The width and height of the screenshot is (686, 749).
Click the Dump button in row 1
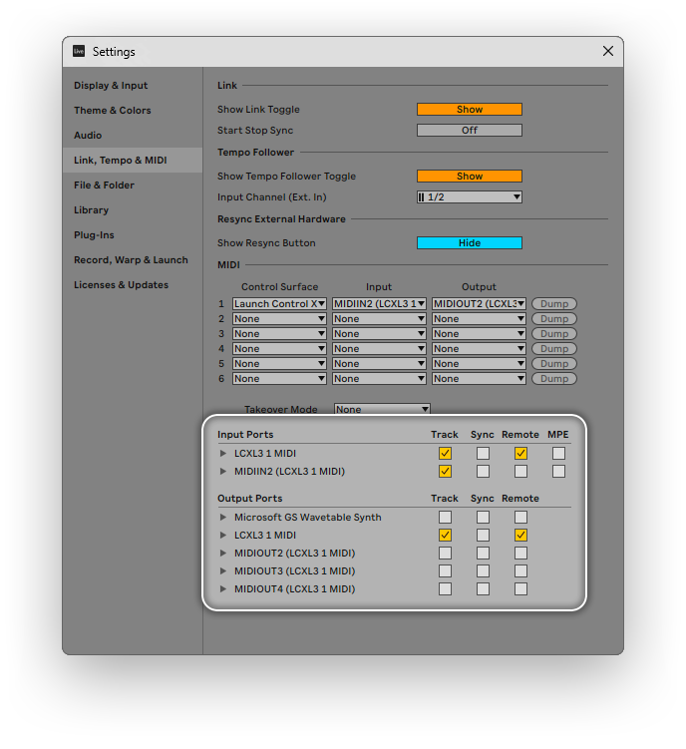click(x=554, y=304)
